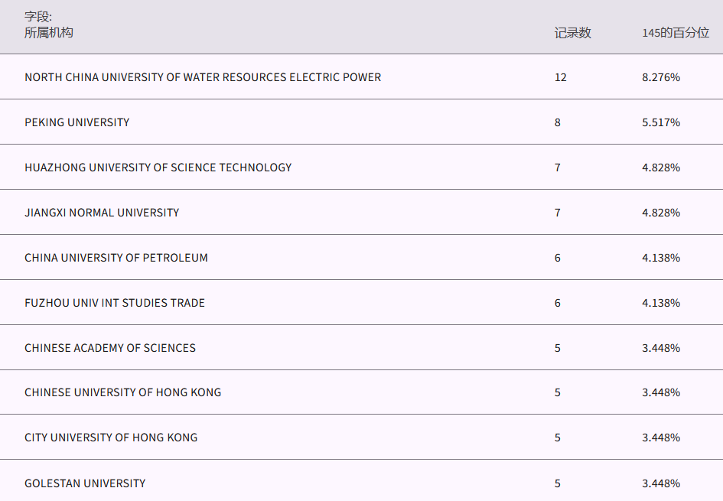Screen dimensions: 723x501
Task: Click the 145的百分位 column header
Action: click(675, 33)
